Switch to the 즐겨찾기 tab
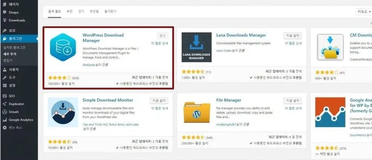This screenshot has height=160, width=372. pos(110,12)
